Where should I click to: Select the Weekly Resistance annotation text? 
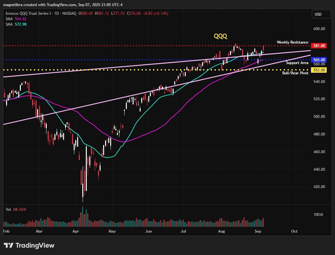[292, 42]
